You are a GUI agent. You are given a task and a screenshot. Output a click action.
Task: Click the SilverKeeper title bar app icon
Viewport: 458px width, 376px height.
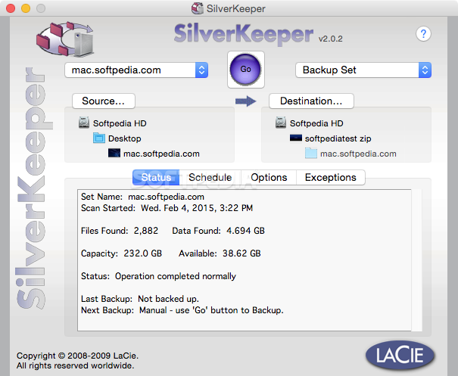tap(198, 8)
